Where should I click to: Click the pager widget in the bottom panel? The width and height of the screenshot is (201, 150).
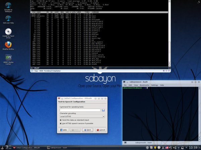point(8,147)
